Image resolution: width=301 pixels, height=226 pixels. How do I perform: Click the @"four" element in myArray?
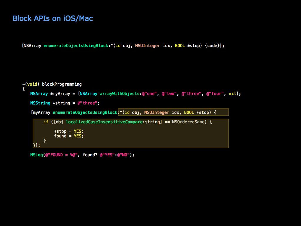[216, 93]
